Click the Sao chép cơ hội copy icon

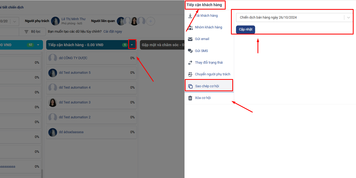tap(190, 86)
